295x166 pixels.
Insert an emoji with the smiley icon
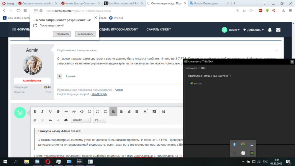coord(90,112)
